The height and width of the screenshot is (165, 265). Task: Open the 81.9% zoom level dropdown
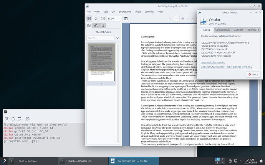[114, 18]
